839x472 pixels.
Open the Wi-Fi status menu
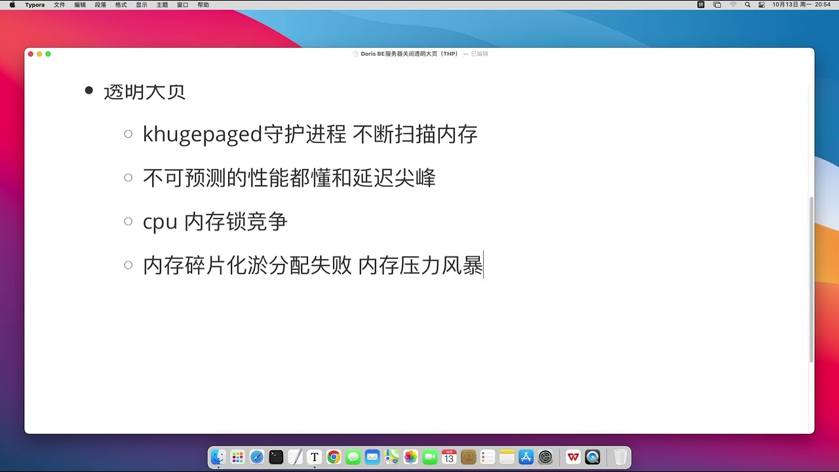coord(733,5)
